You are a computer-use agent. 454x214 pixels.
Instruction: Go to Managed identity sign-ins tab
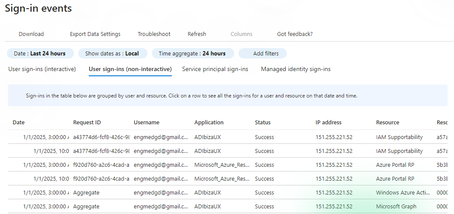click(296, 69)
